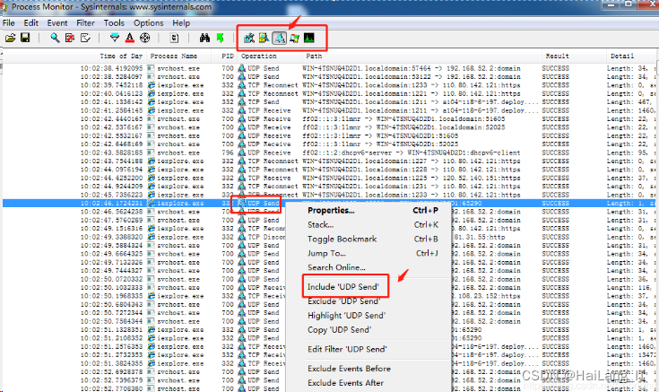The width and height of the screenshot is (659, 392).
Task: Click the Open file toolbar icon
Action: 11,38
